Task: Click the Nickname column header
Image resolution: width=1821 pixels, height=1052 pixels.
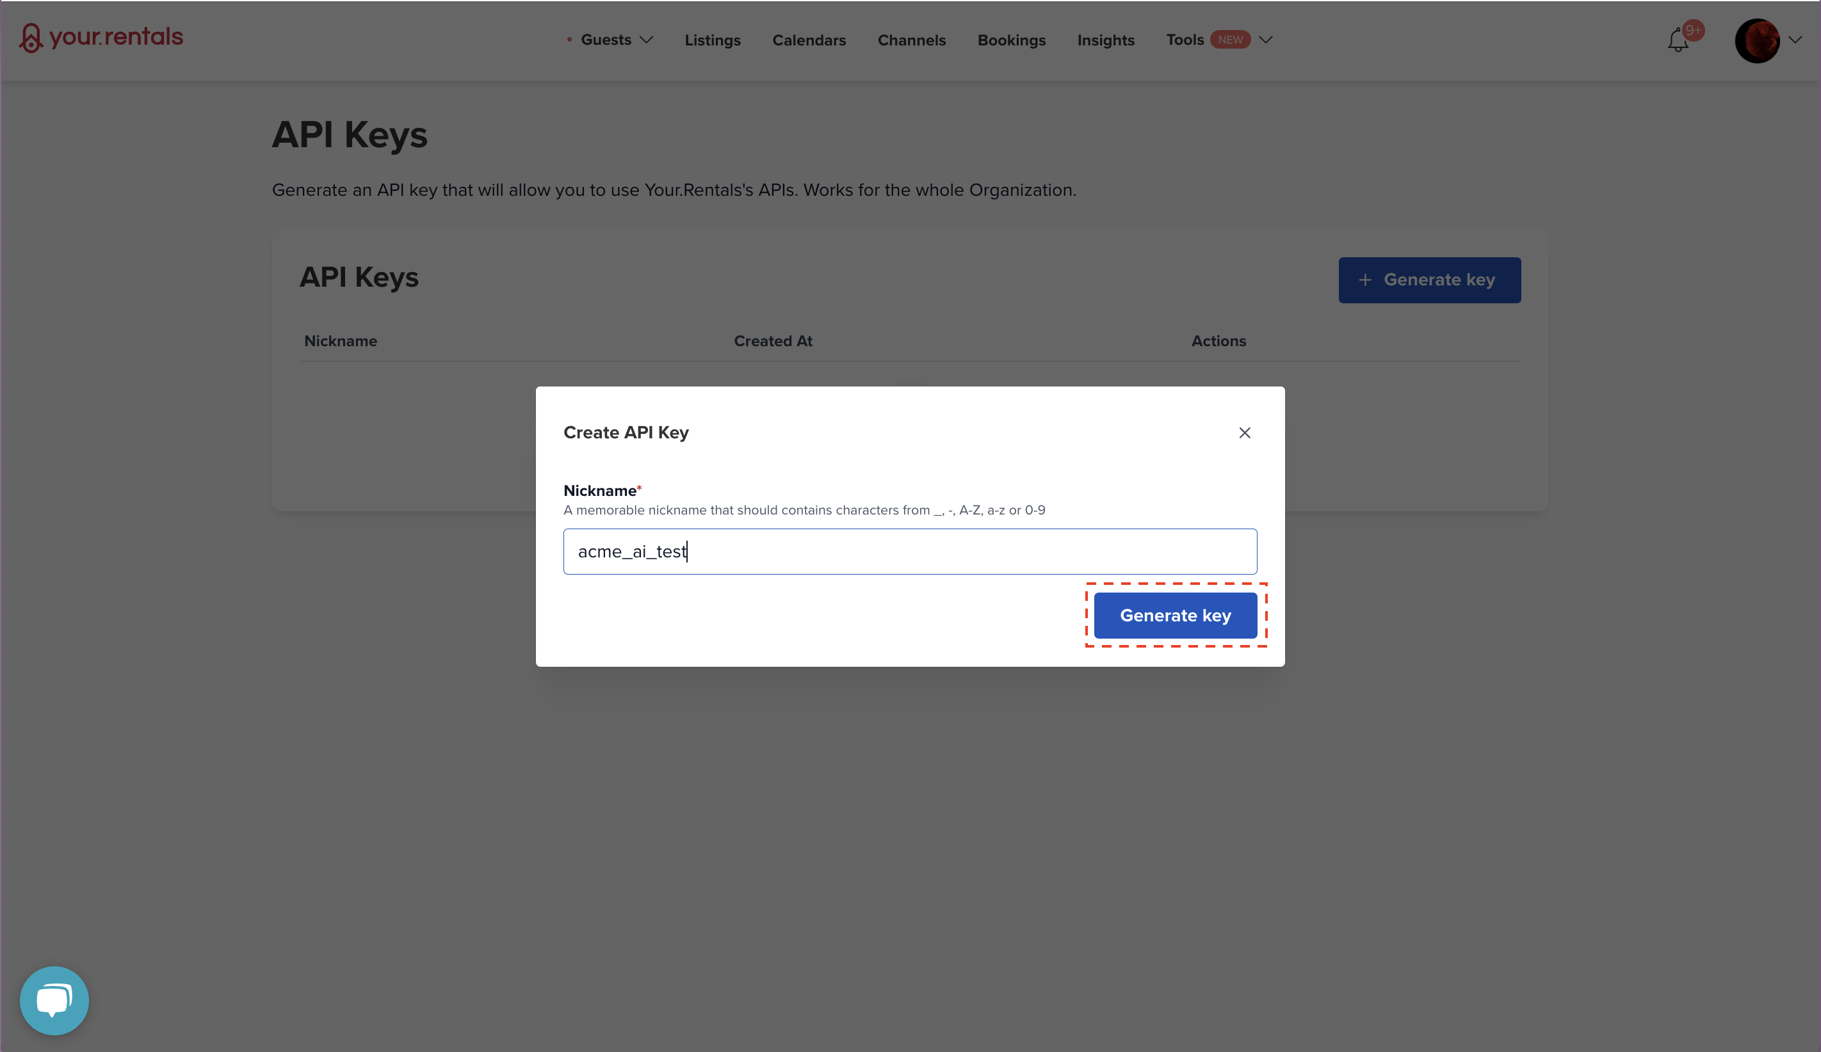Action: point(341,341)
